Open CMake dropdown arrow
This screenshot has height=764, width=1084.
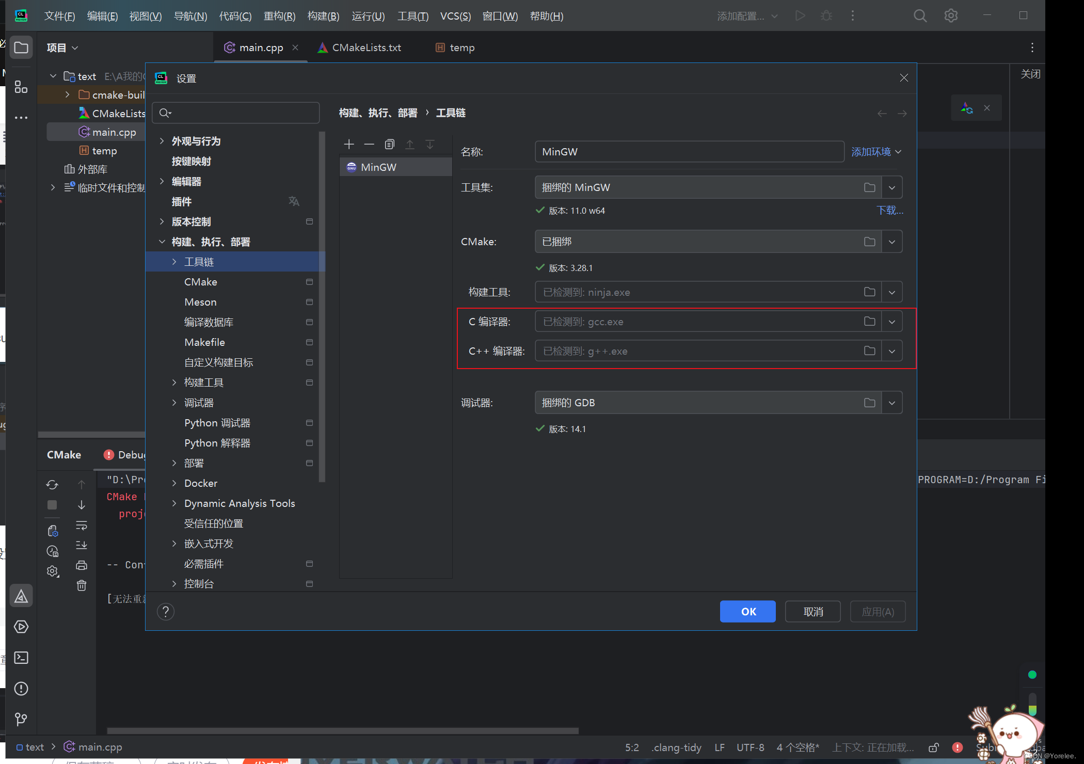(892, 242)
